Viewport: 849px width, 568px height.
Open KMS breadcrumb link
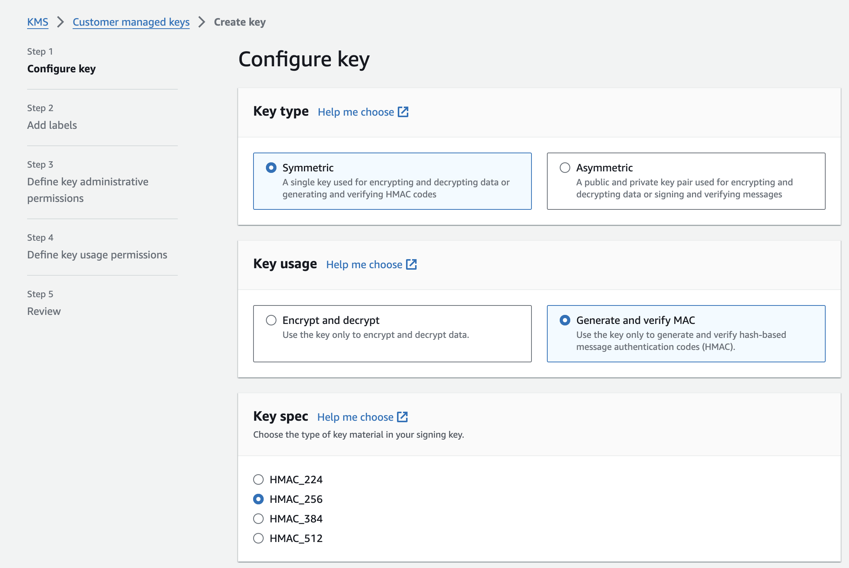(38, 22)
